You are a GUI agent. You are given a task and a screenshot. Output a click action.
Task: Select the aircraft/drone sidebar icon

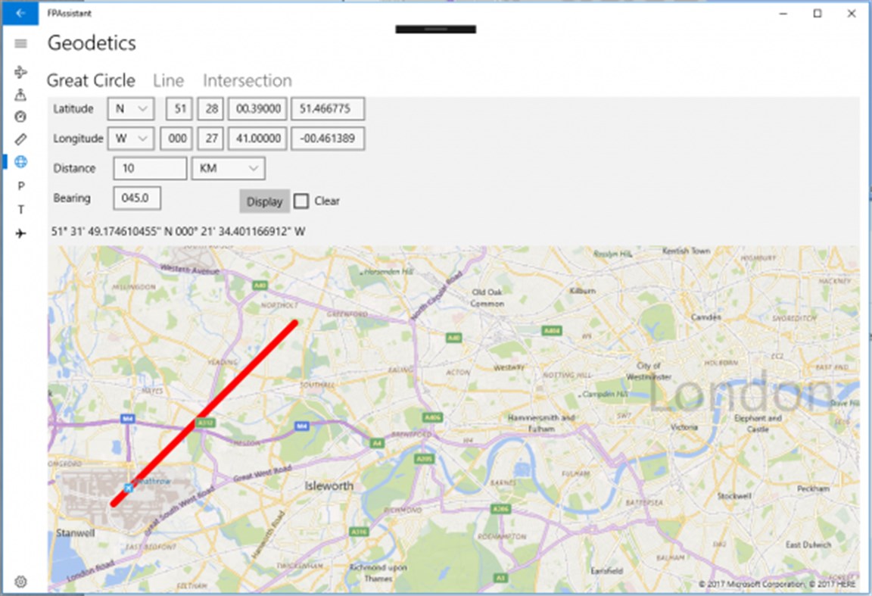click(x=20, y=73)
